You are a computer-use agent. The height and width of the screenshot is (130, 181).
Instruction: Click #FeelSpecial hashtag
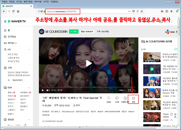pos(68,112)
